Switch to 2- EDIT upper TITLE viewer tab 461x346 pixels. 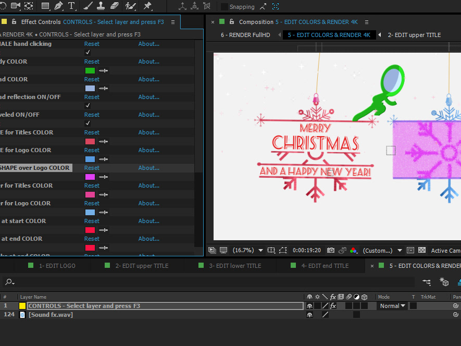point(414,35)
